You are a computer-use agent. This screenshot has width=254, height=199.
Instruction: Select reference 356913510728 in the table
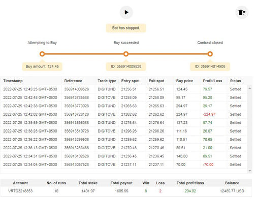click(x=77, y=131)
